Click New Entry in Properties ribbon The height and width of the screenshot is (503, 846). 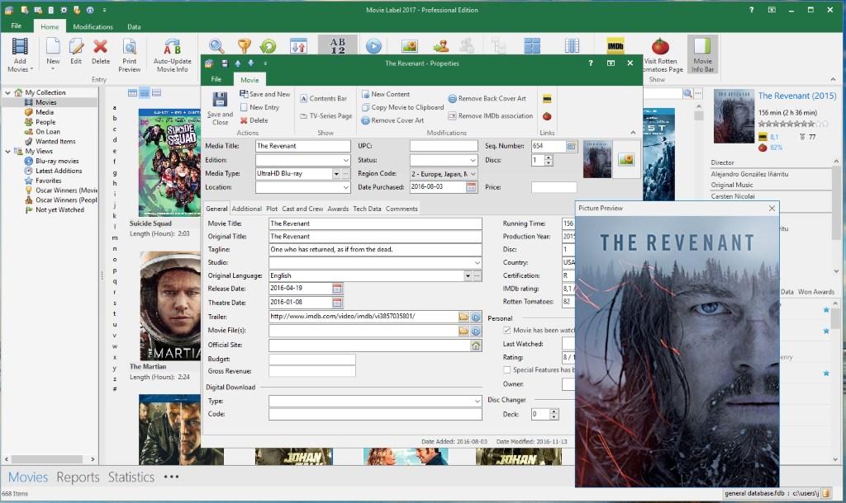tap(259, 107)
